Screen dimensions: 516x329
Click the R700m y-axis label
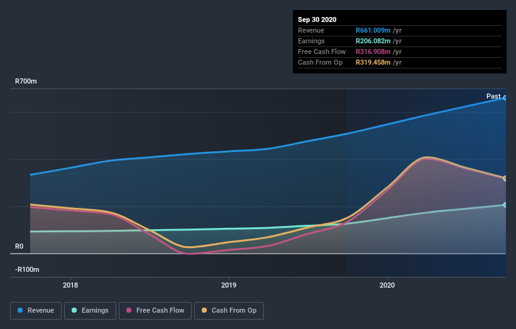26,81
